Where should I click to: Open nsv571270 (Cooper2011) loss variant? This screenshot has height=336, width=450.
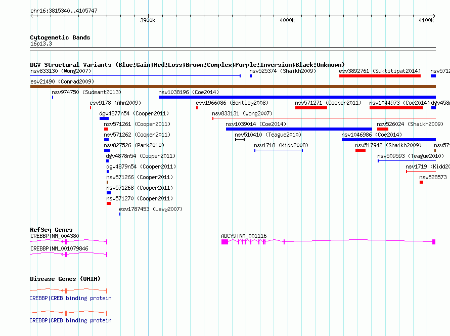(x=109, y=203)
